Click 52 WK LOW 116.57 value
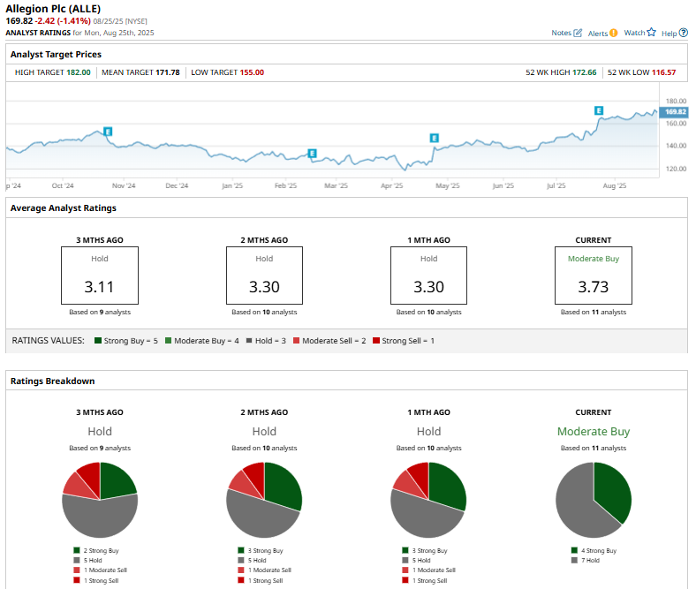696x589 pixels. pyautogui.click(x=663, y=72)
